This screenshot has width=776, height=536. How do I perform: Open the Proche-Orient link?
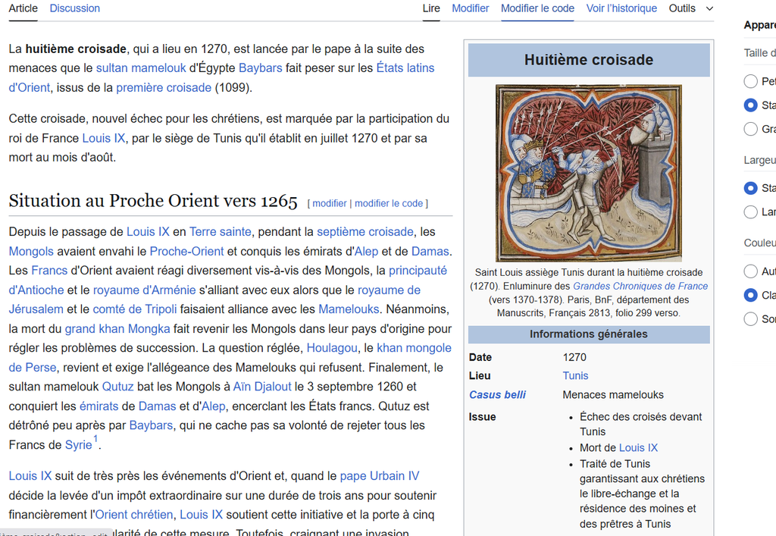coord(187,252)
